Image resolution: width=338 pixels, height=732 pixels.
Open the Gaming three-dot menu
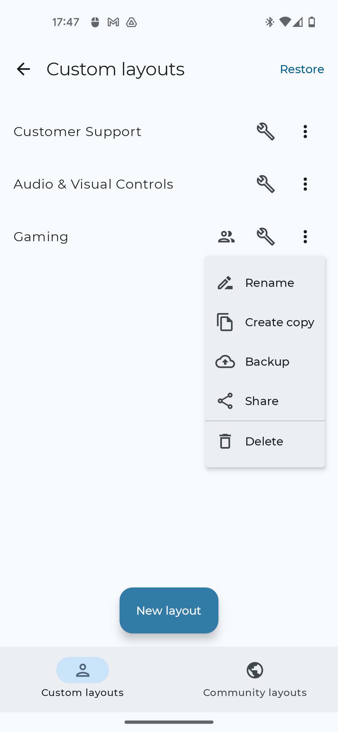point(305,237)
